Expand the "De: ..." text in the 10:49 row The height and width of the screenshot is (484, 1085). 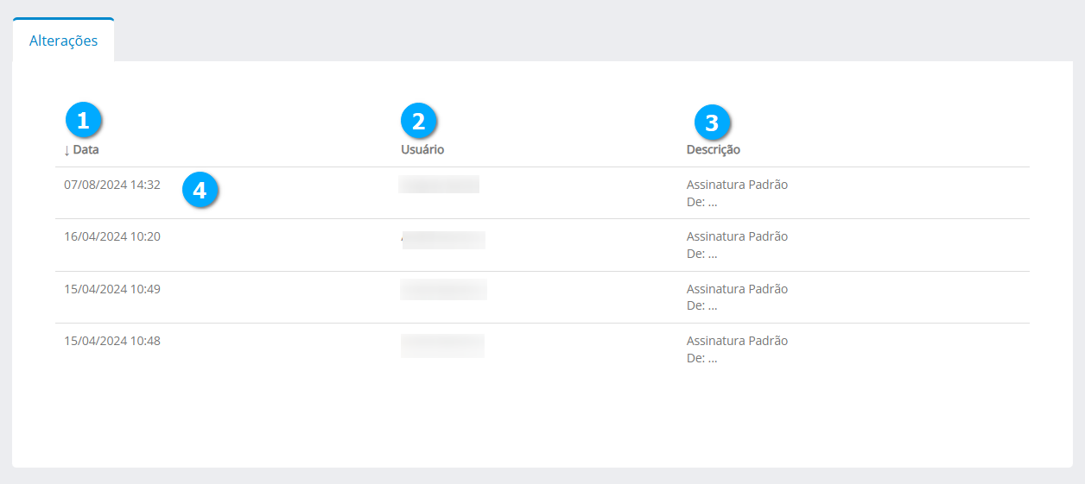[701, 305]
